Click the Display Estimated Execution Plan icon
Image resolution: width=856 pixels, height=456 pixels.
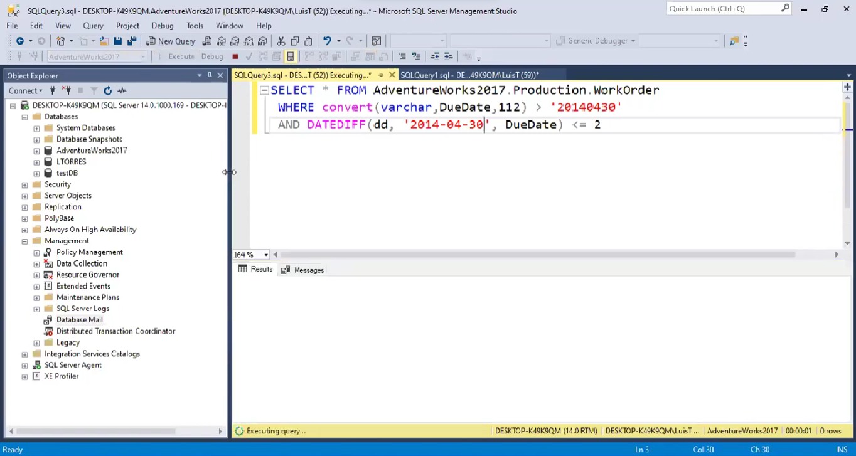click(263, 56)
